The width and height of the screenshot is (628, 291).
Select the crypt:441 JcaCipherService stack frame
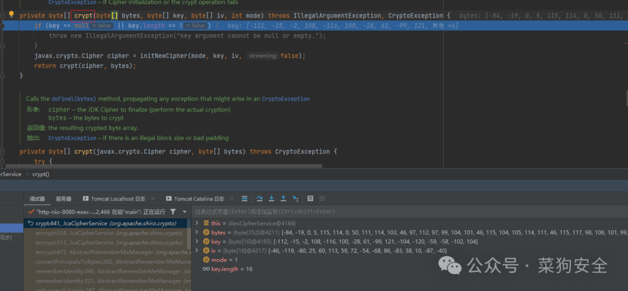105,224
